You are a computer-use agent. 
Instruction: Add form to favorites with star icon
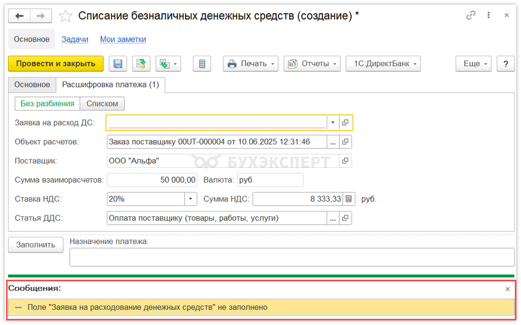pyautogui.click(x=65, y=16)
